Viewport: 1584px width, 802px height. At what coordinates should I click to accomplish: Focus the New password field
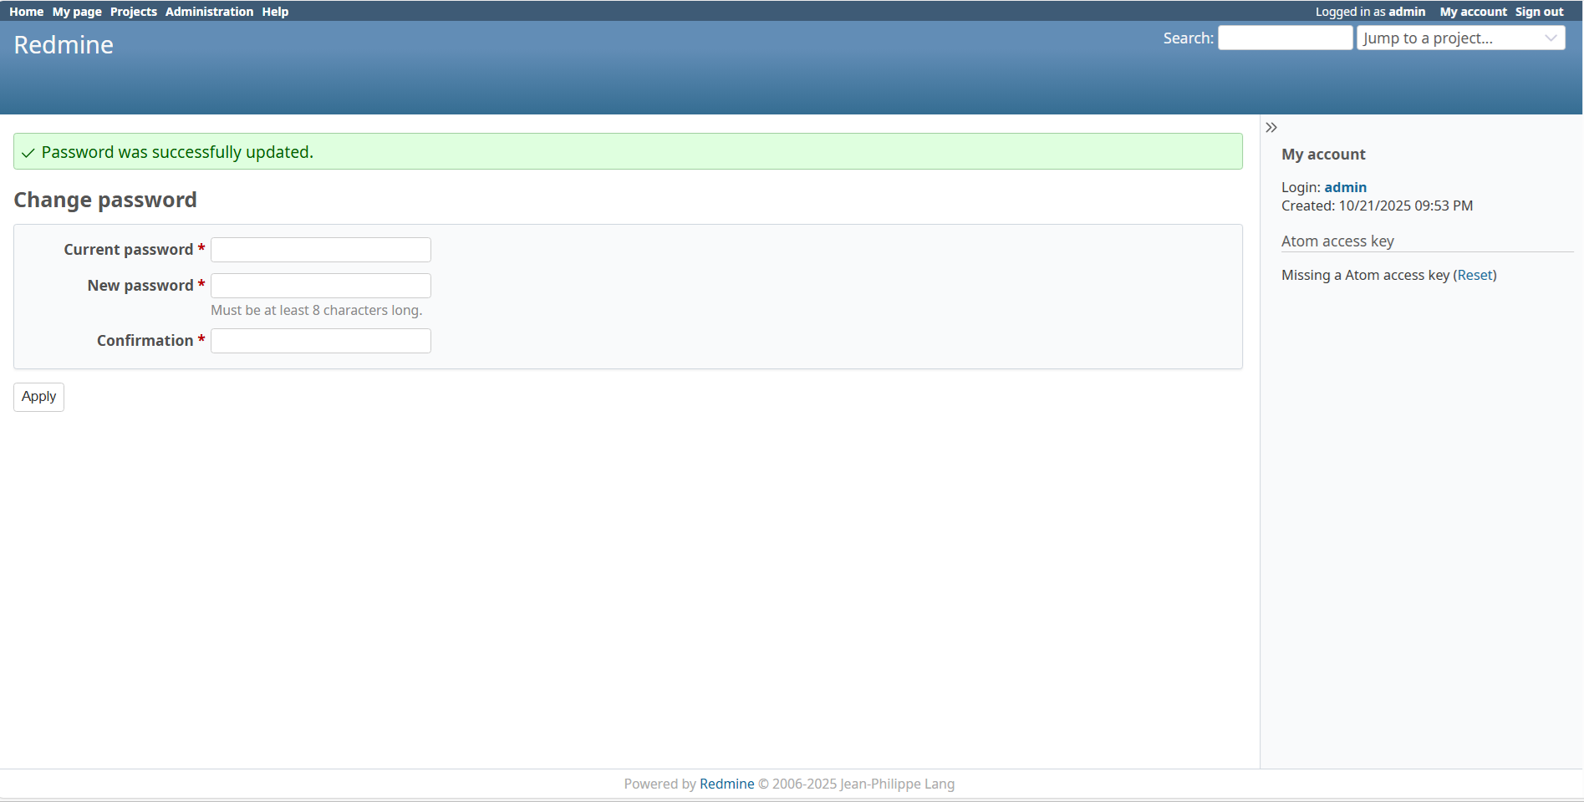click(320, 286)
